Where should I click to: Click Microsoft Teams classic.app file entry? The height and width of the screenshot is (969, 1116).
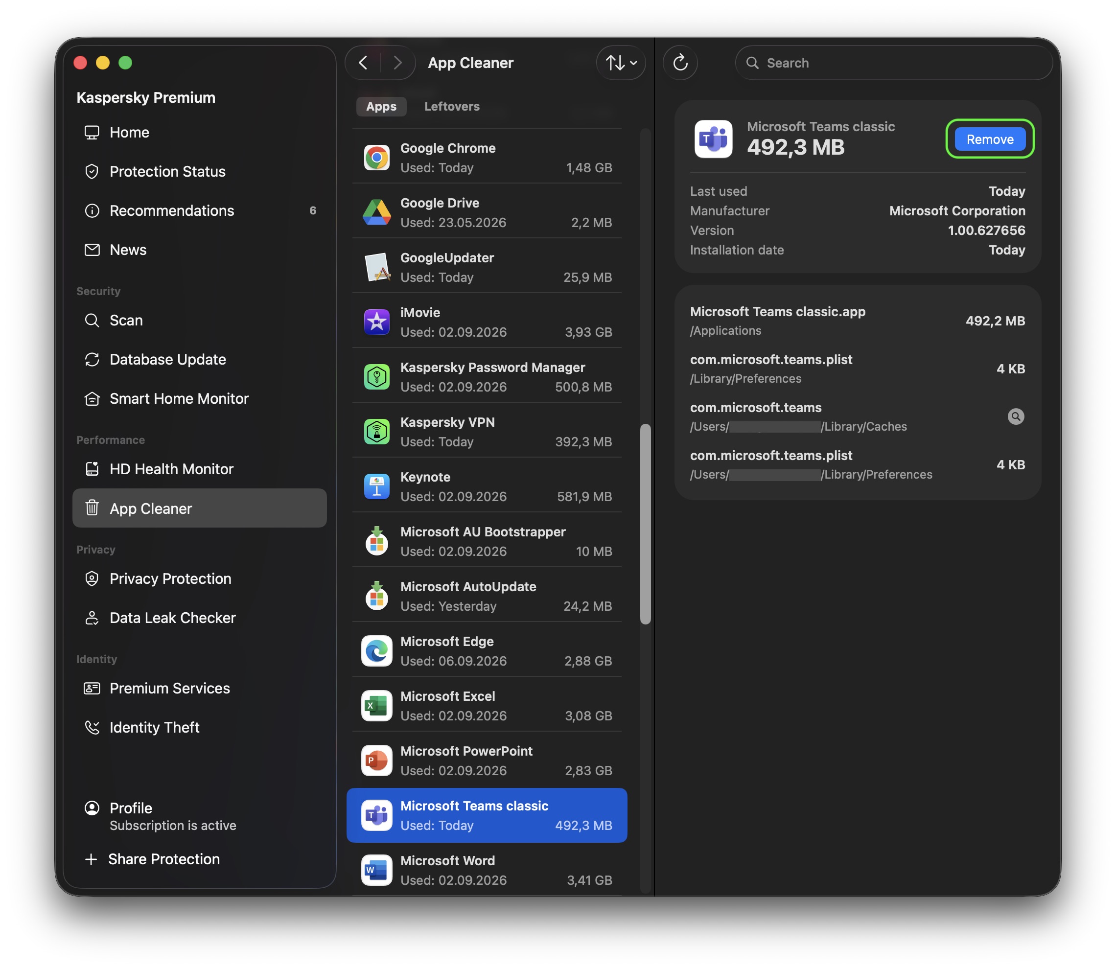(857, 321)
